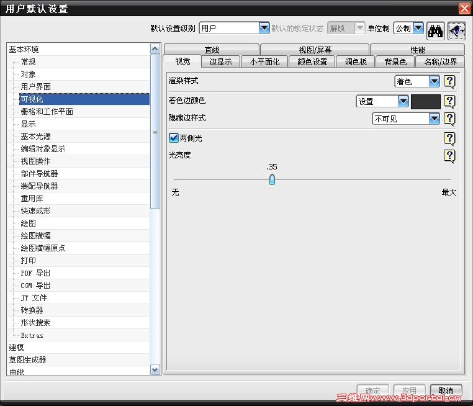
Task: Click the 取消 button
Action: 446,390
